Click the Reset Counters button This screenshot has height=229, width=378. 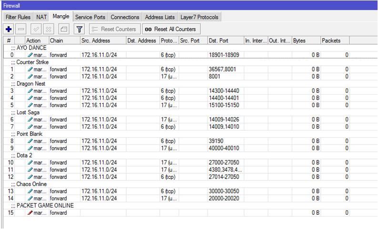click(x=115, y=29)
